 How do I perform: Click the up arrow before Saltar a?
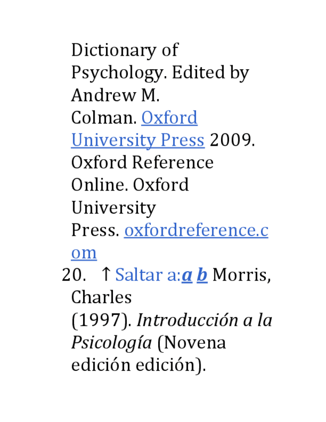[x=106, y=275]
